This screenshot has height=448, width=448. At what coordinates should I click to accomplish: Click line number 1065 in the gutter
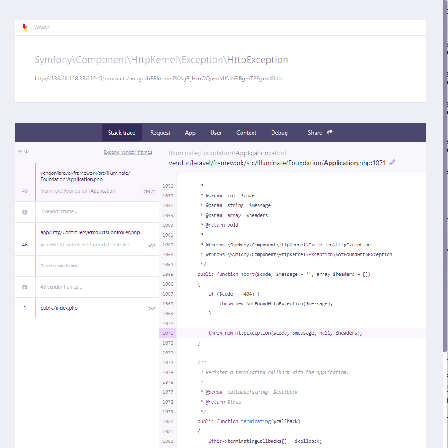(x=168, y=275)
